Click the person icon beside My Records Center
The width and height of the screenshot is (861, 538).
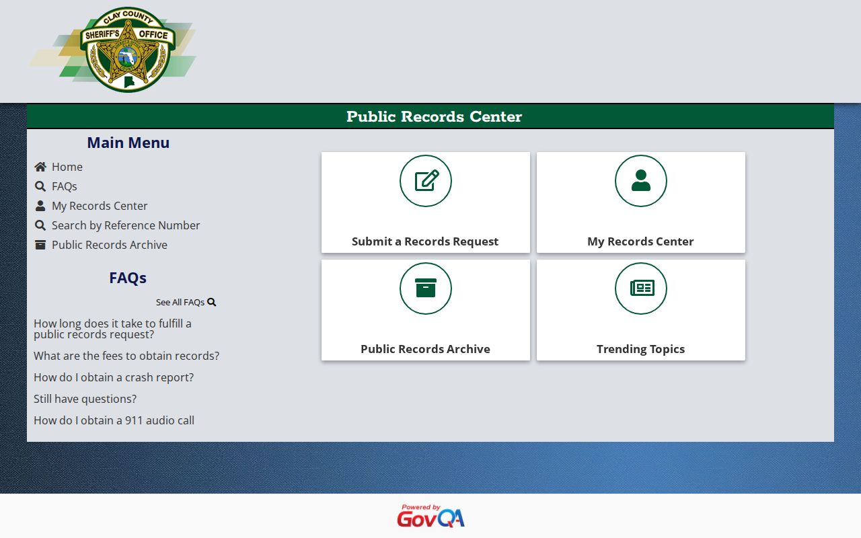(40, 206)
